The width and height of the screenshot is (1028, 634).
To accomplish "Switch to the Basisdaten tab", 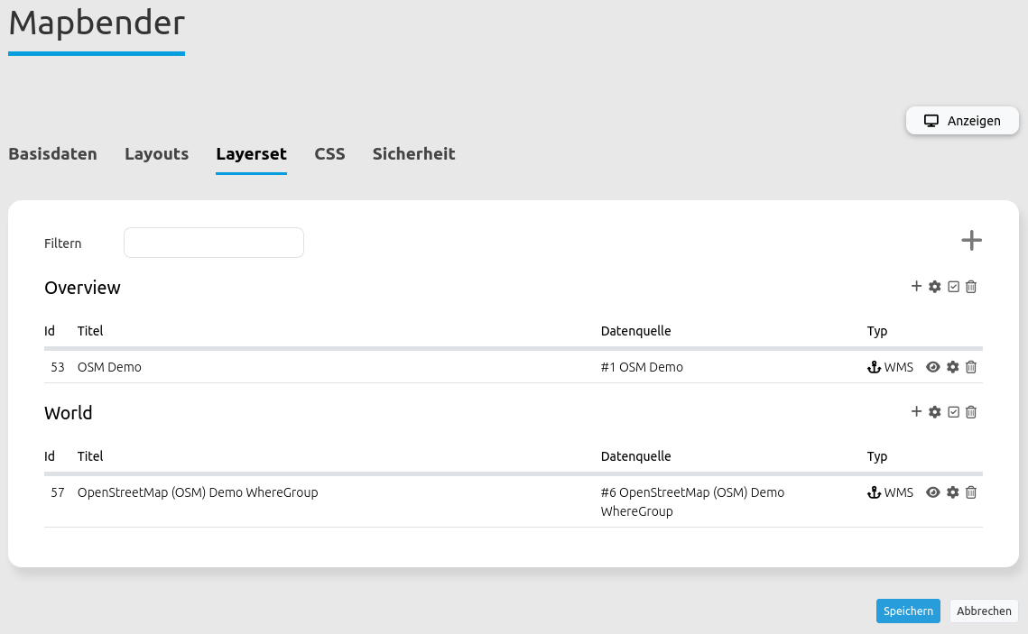I will (52, 154).
